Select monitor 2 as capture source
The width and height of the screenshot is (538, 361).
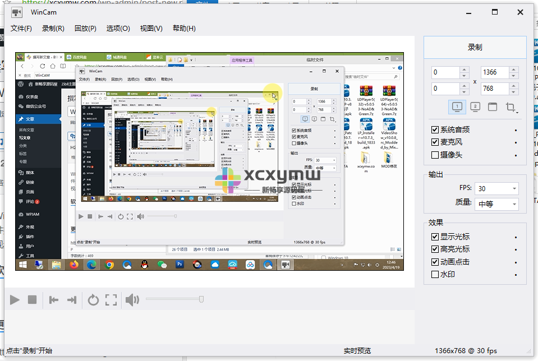coord(475,107)
